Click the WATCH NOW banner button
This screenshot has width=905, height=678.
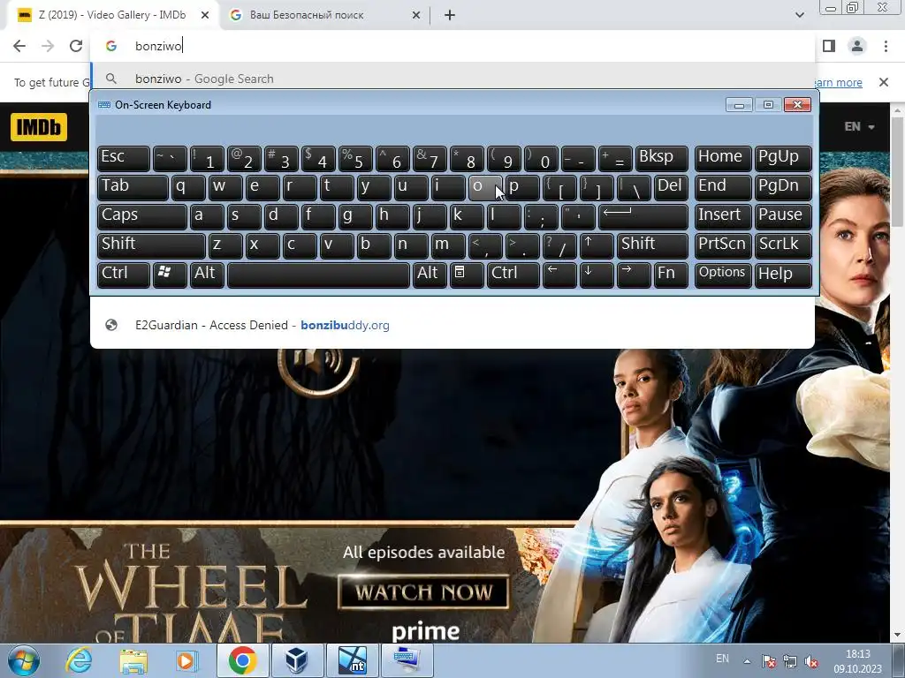[423, 592]
